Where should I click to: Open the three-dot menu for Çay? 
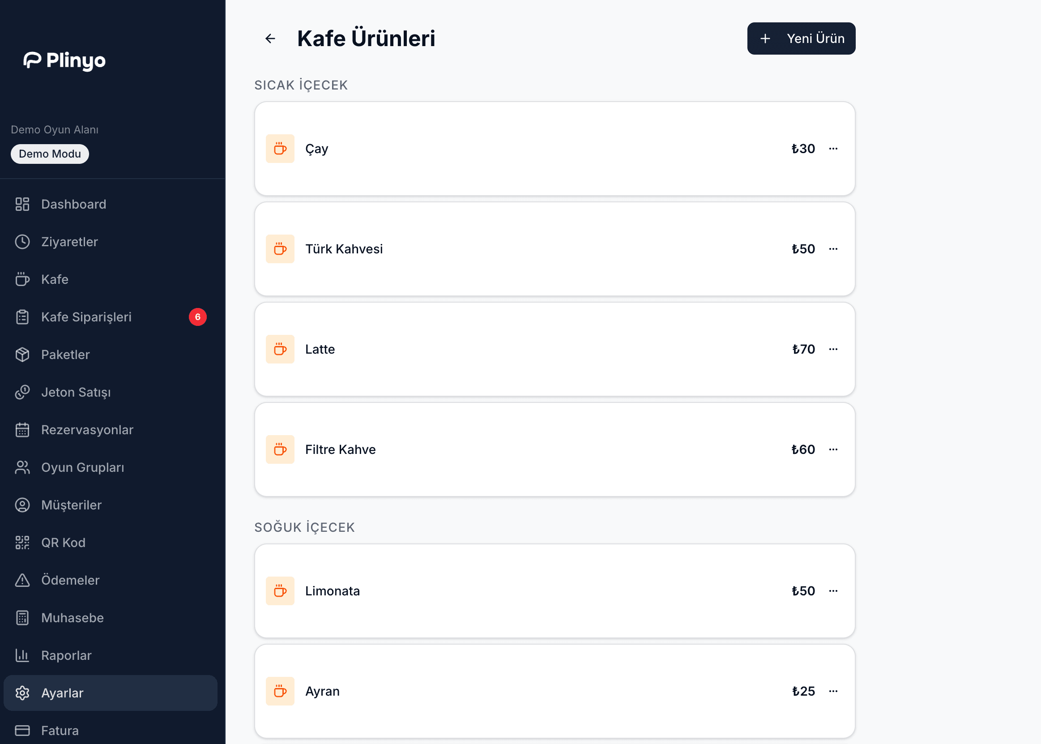[833, 149]
